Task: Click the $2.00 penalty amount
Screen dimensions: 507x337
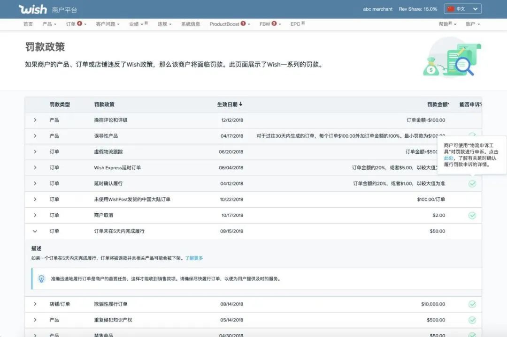Action: click(439, 215)
